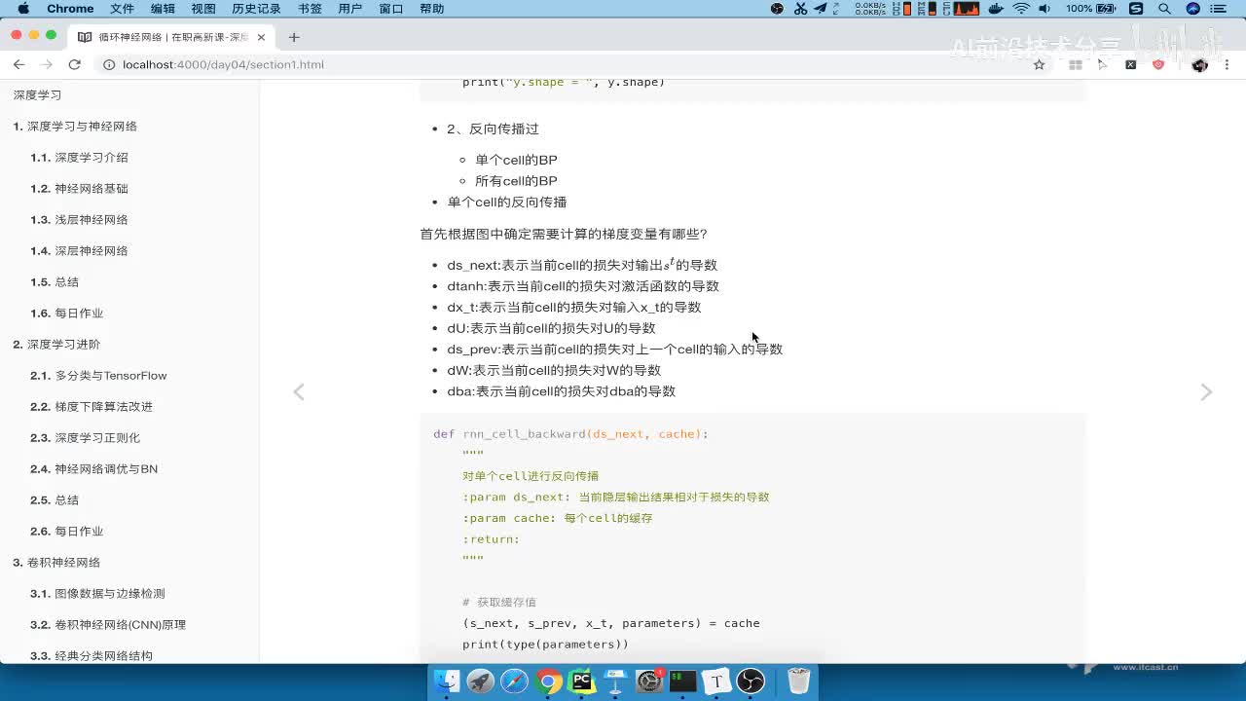Screen dimensions: 1246x701
Task: Open the 历史记录 menu
Action: [x=256, y=9]
